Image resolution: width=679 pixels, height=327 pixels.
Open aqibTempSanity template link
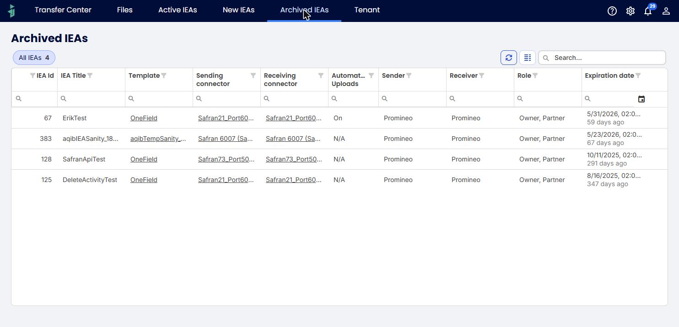158,139
